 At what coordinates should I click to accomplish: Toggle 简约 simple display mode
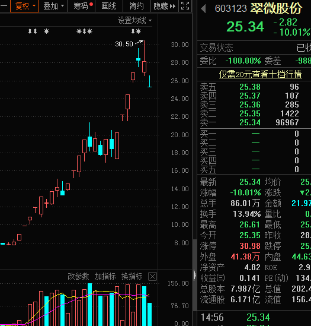(x=136, y=6)
